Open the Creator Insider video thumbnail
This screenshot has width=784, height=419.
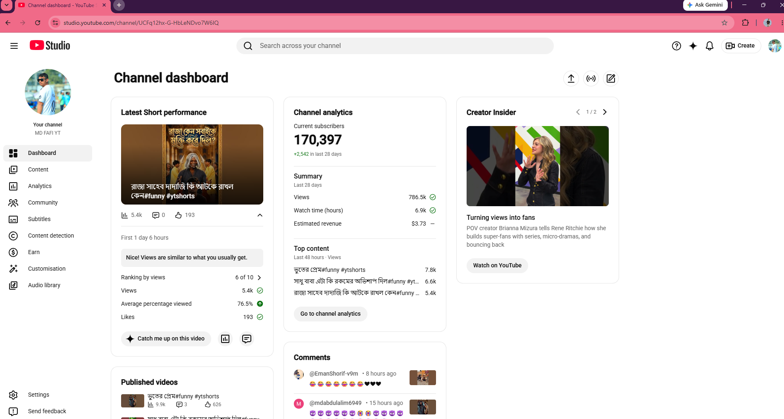pos(538,166)
